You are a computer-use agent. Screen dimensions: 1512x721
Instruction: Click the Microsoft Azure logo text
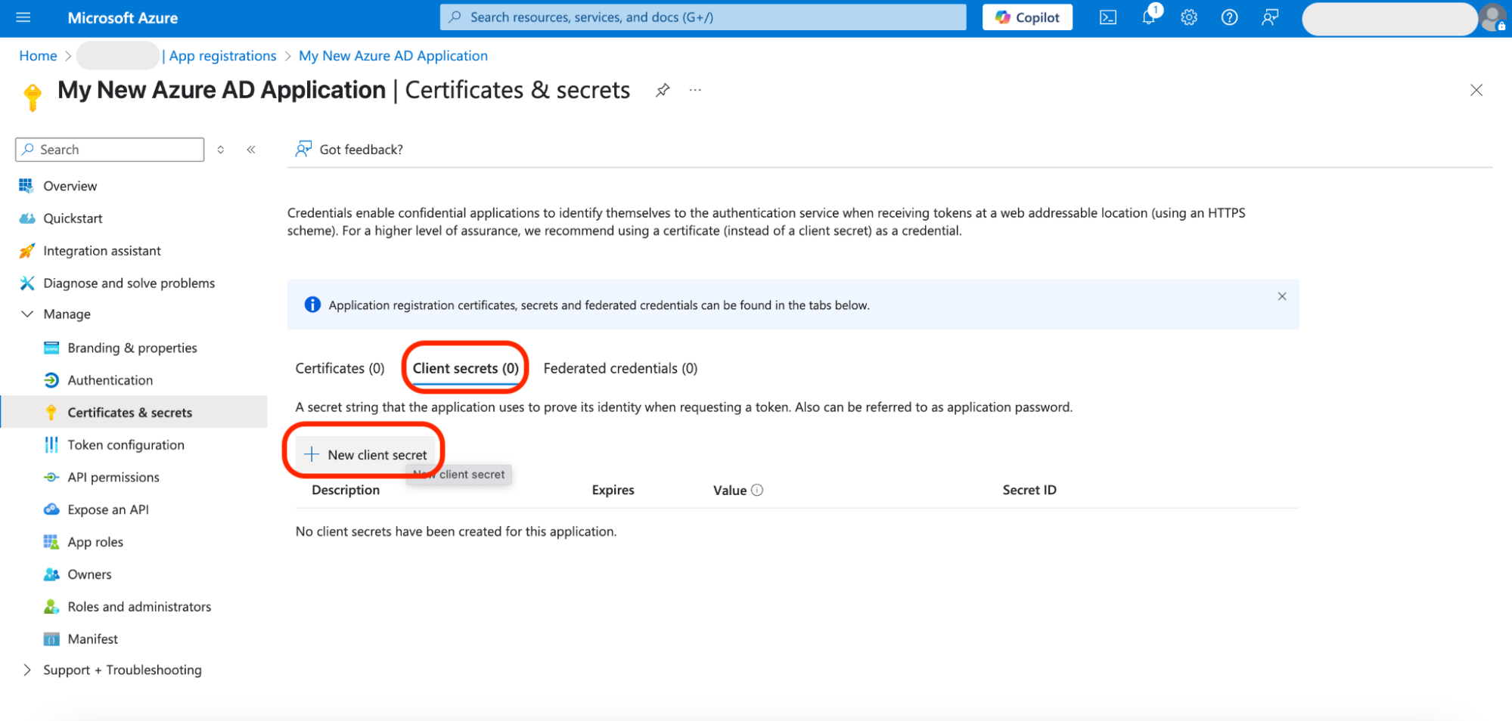click(x=123, y=17)
